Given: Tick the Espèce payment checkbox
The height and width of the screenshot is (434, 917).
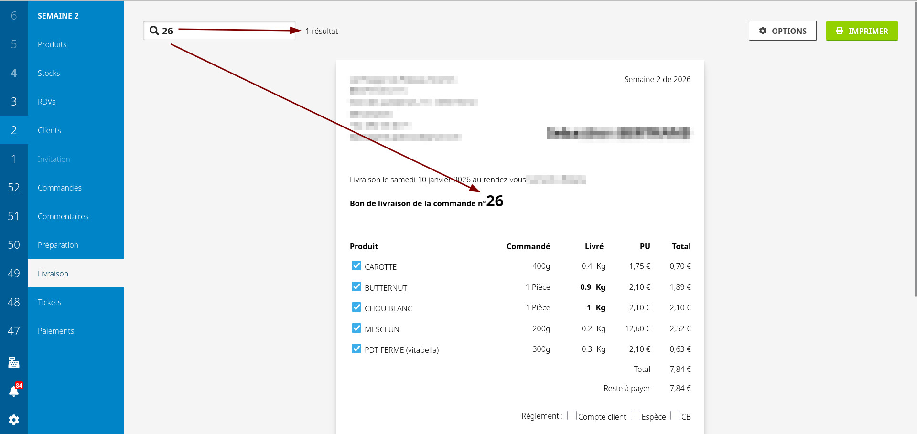Looking at the screenshot, I should point(635,415).
